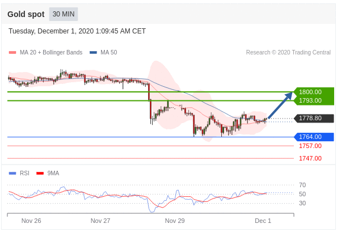This screenshot has width=337, height=232.
Task: Click the 1778.80 current price tag
Action: [314, 118]
